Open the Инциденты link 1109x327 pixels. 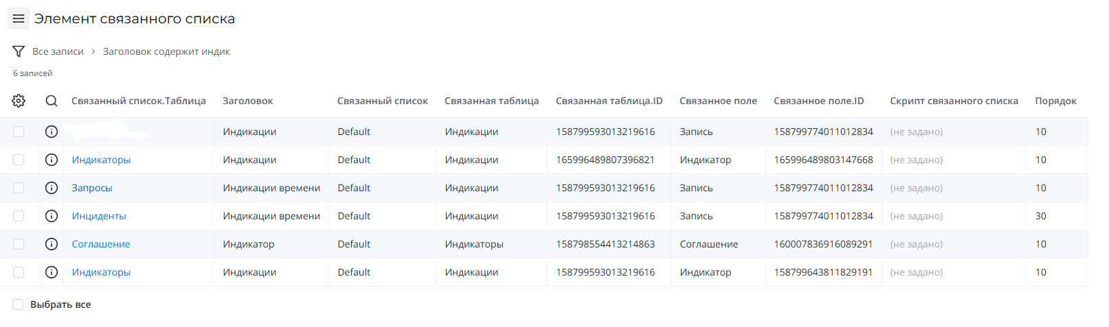(99, 216)
